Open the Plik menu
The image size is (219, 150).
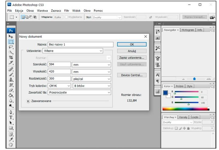pos(9,11)
